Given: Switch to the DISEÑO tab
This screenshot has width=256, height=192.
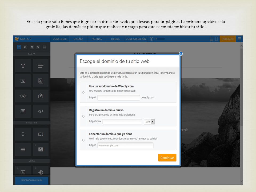Looking at the screenshot, I should 78,39.
